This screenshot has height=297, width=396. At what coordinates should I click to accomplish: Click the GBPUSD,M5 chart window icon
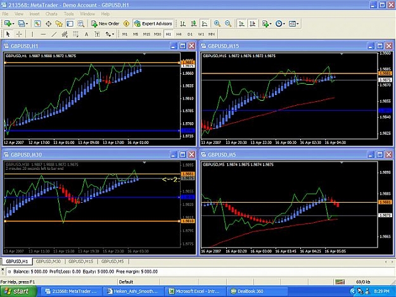[203, 155]
